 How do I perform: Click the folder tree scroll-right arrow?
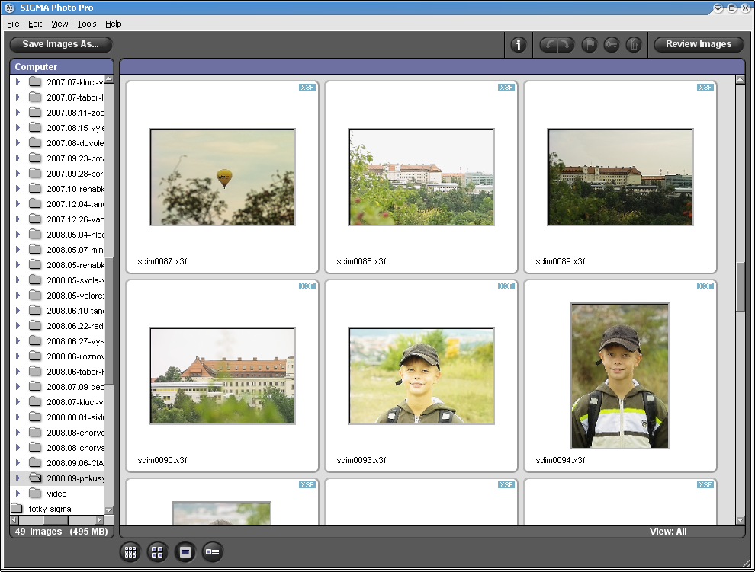tap(99, 520)
